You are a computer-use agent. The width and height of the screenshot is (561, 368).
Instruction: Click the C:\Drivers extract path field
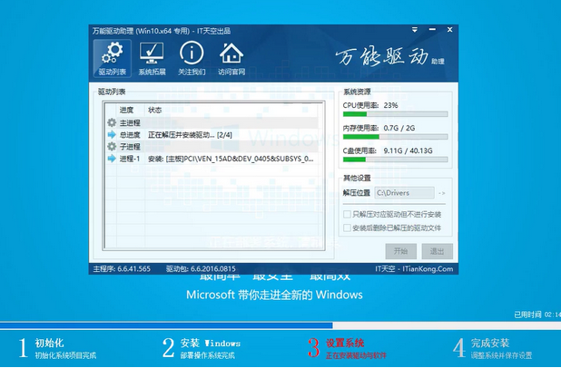(x=404, y=193)
